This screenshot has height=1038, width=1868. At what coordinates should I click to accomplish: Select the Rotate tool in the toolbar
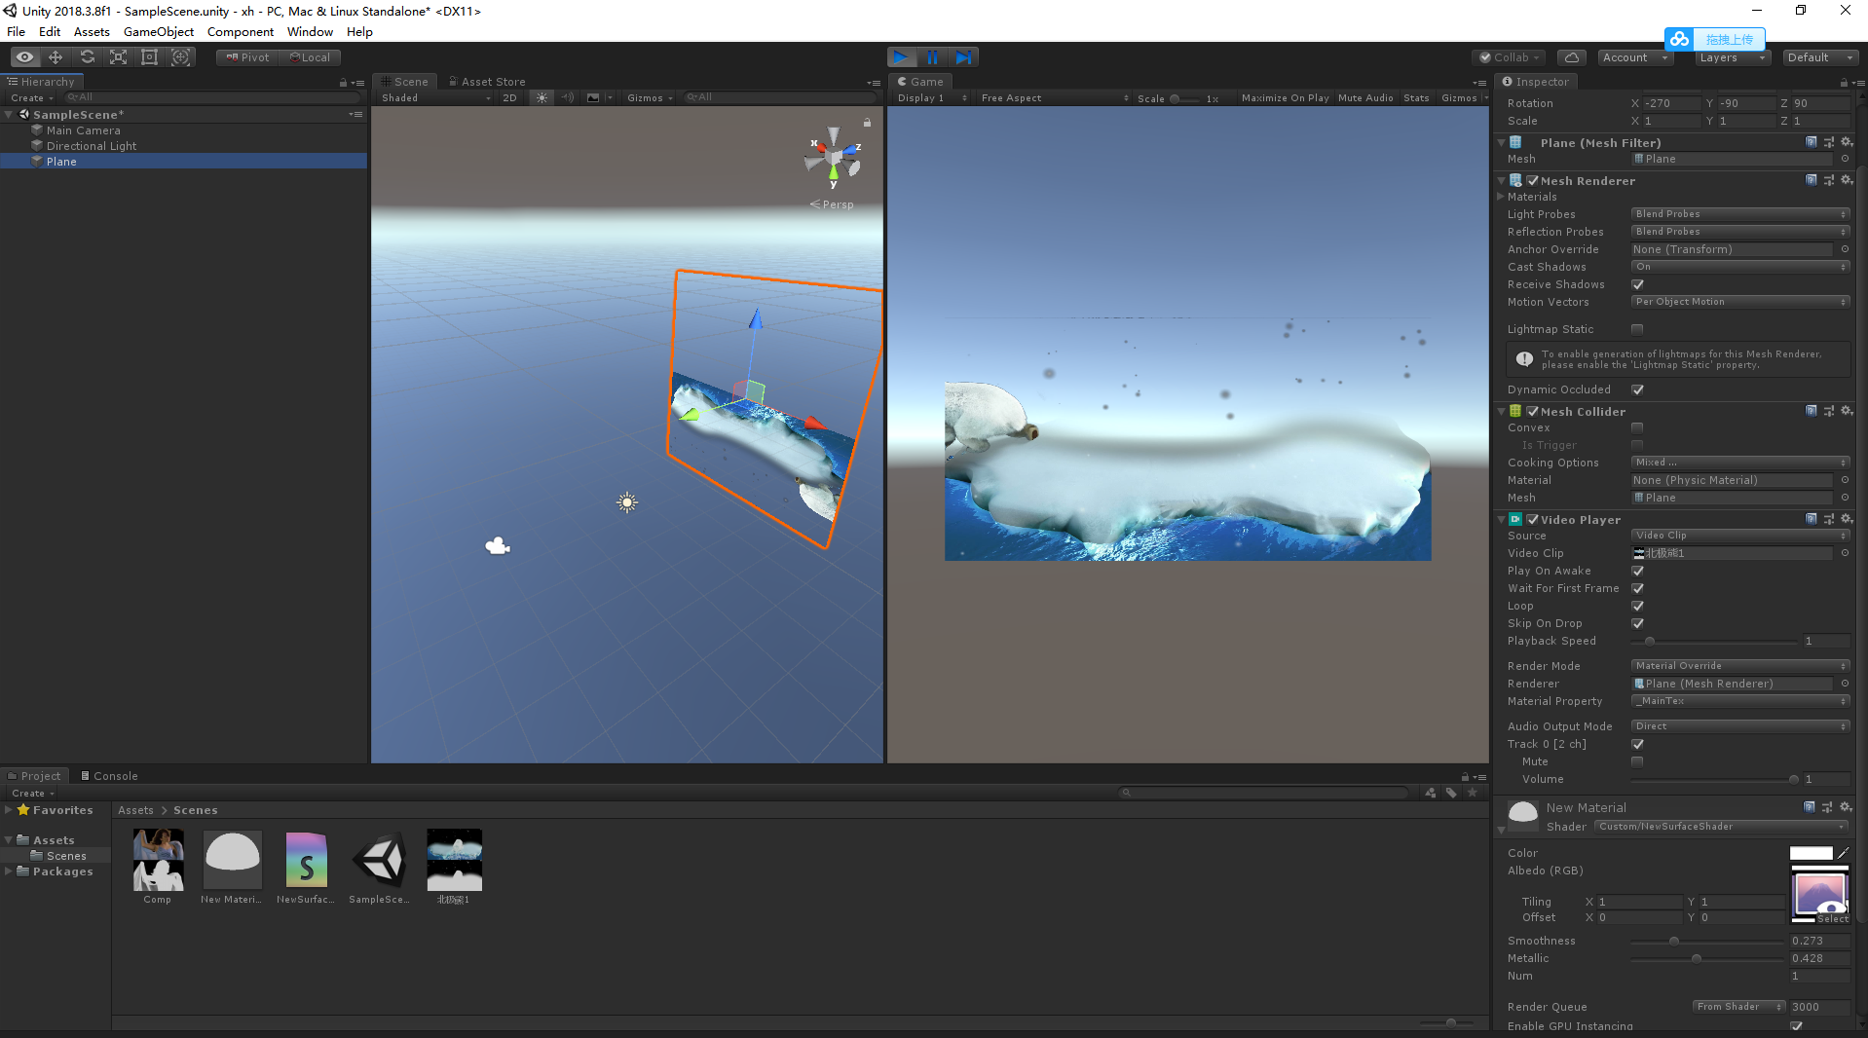tap(87, 56)
